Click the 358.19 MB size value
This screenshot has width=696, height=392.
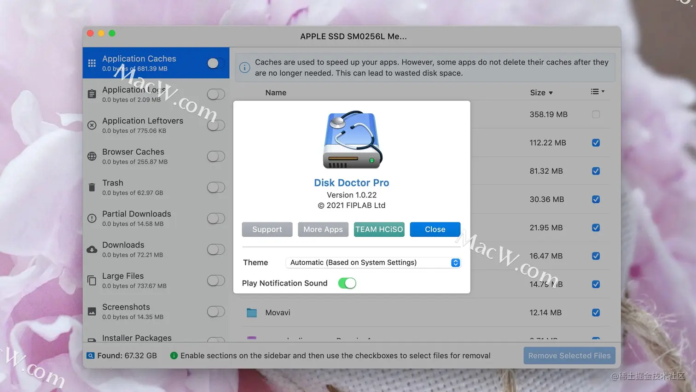tap(548, 114)
